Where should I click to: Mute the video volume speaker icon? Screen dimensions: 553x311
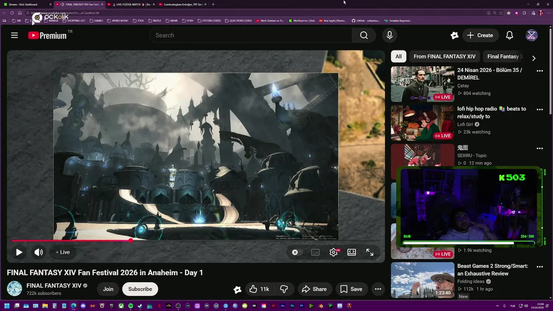(38, 252)
